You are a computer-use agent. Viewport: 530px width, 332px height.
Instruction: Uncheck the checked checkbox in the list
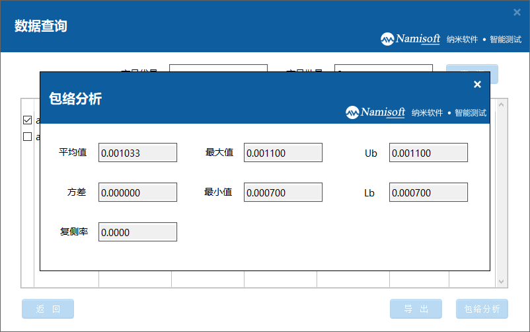point(27,120)
